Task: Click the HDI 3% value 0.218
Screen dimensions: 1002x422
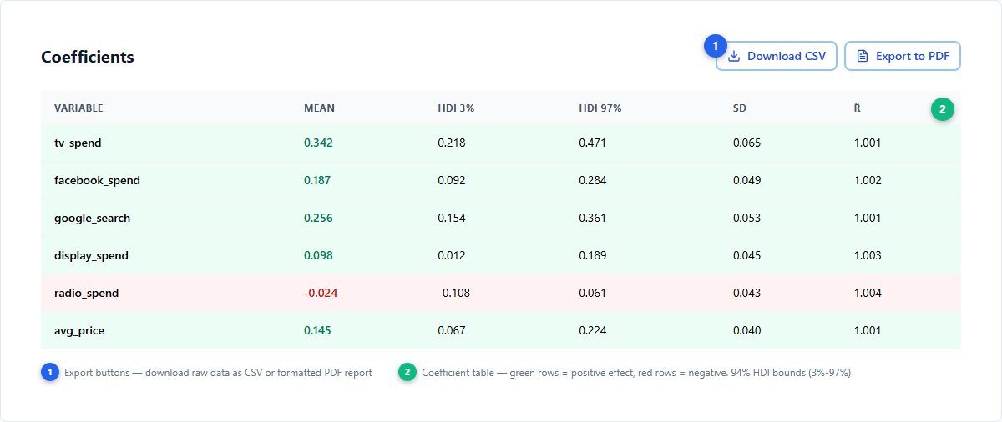Action: coord(452,143)
